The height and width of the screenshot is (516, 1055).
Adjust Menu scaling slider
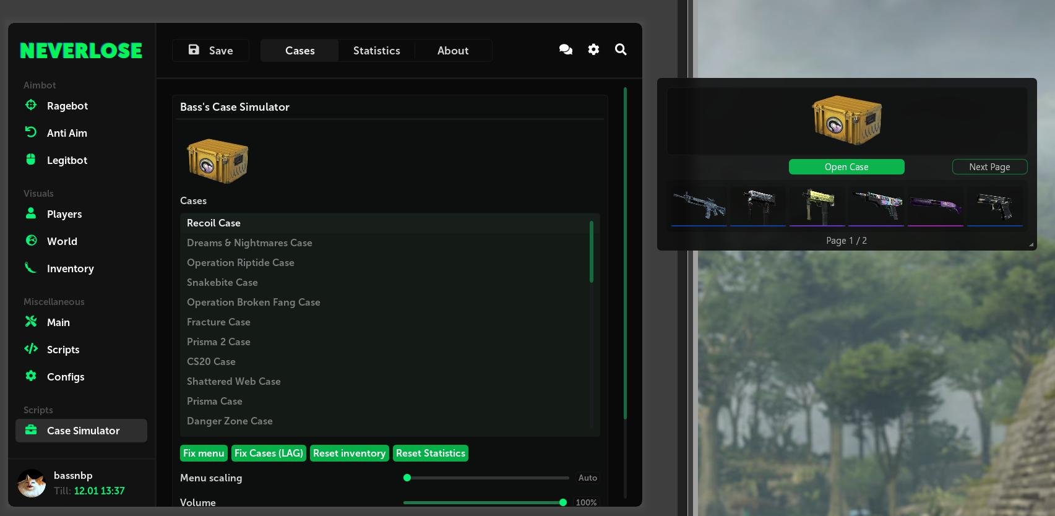coord(486,478)
